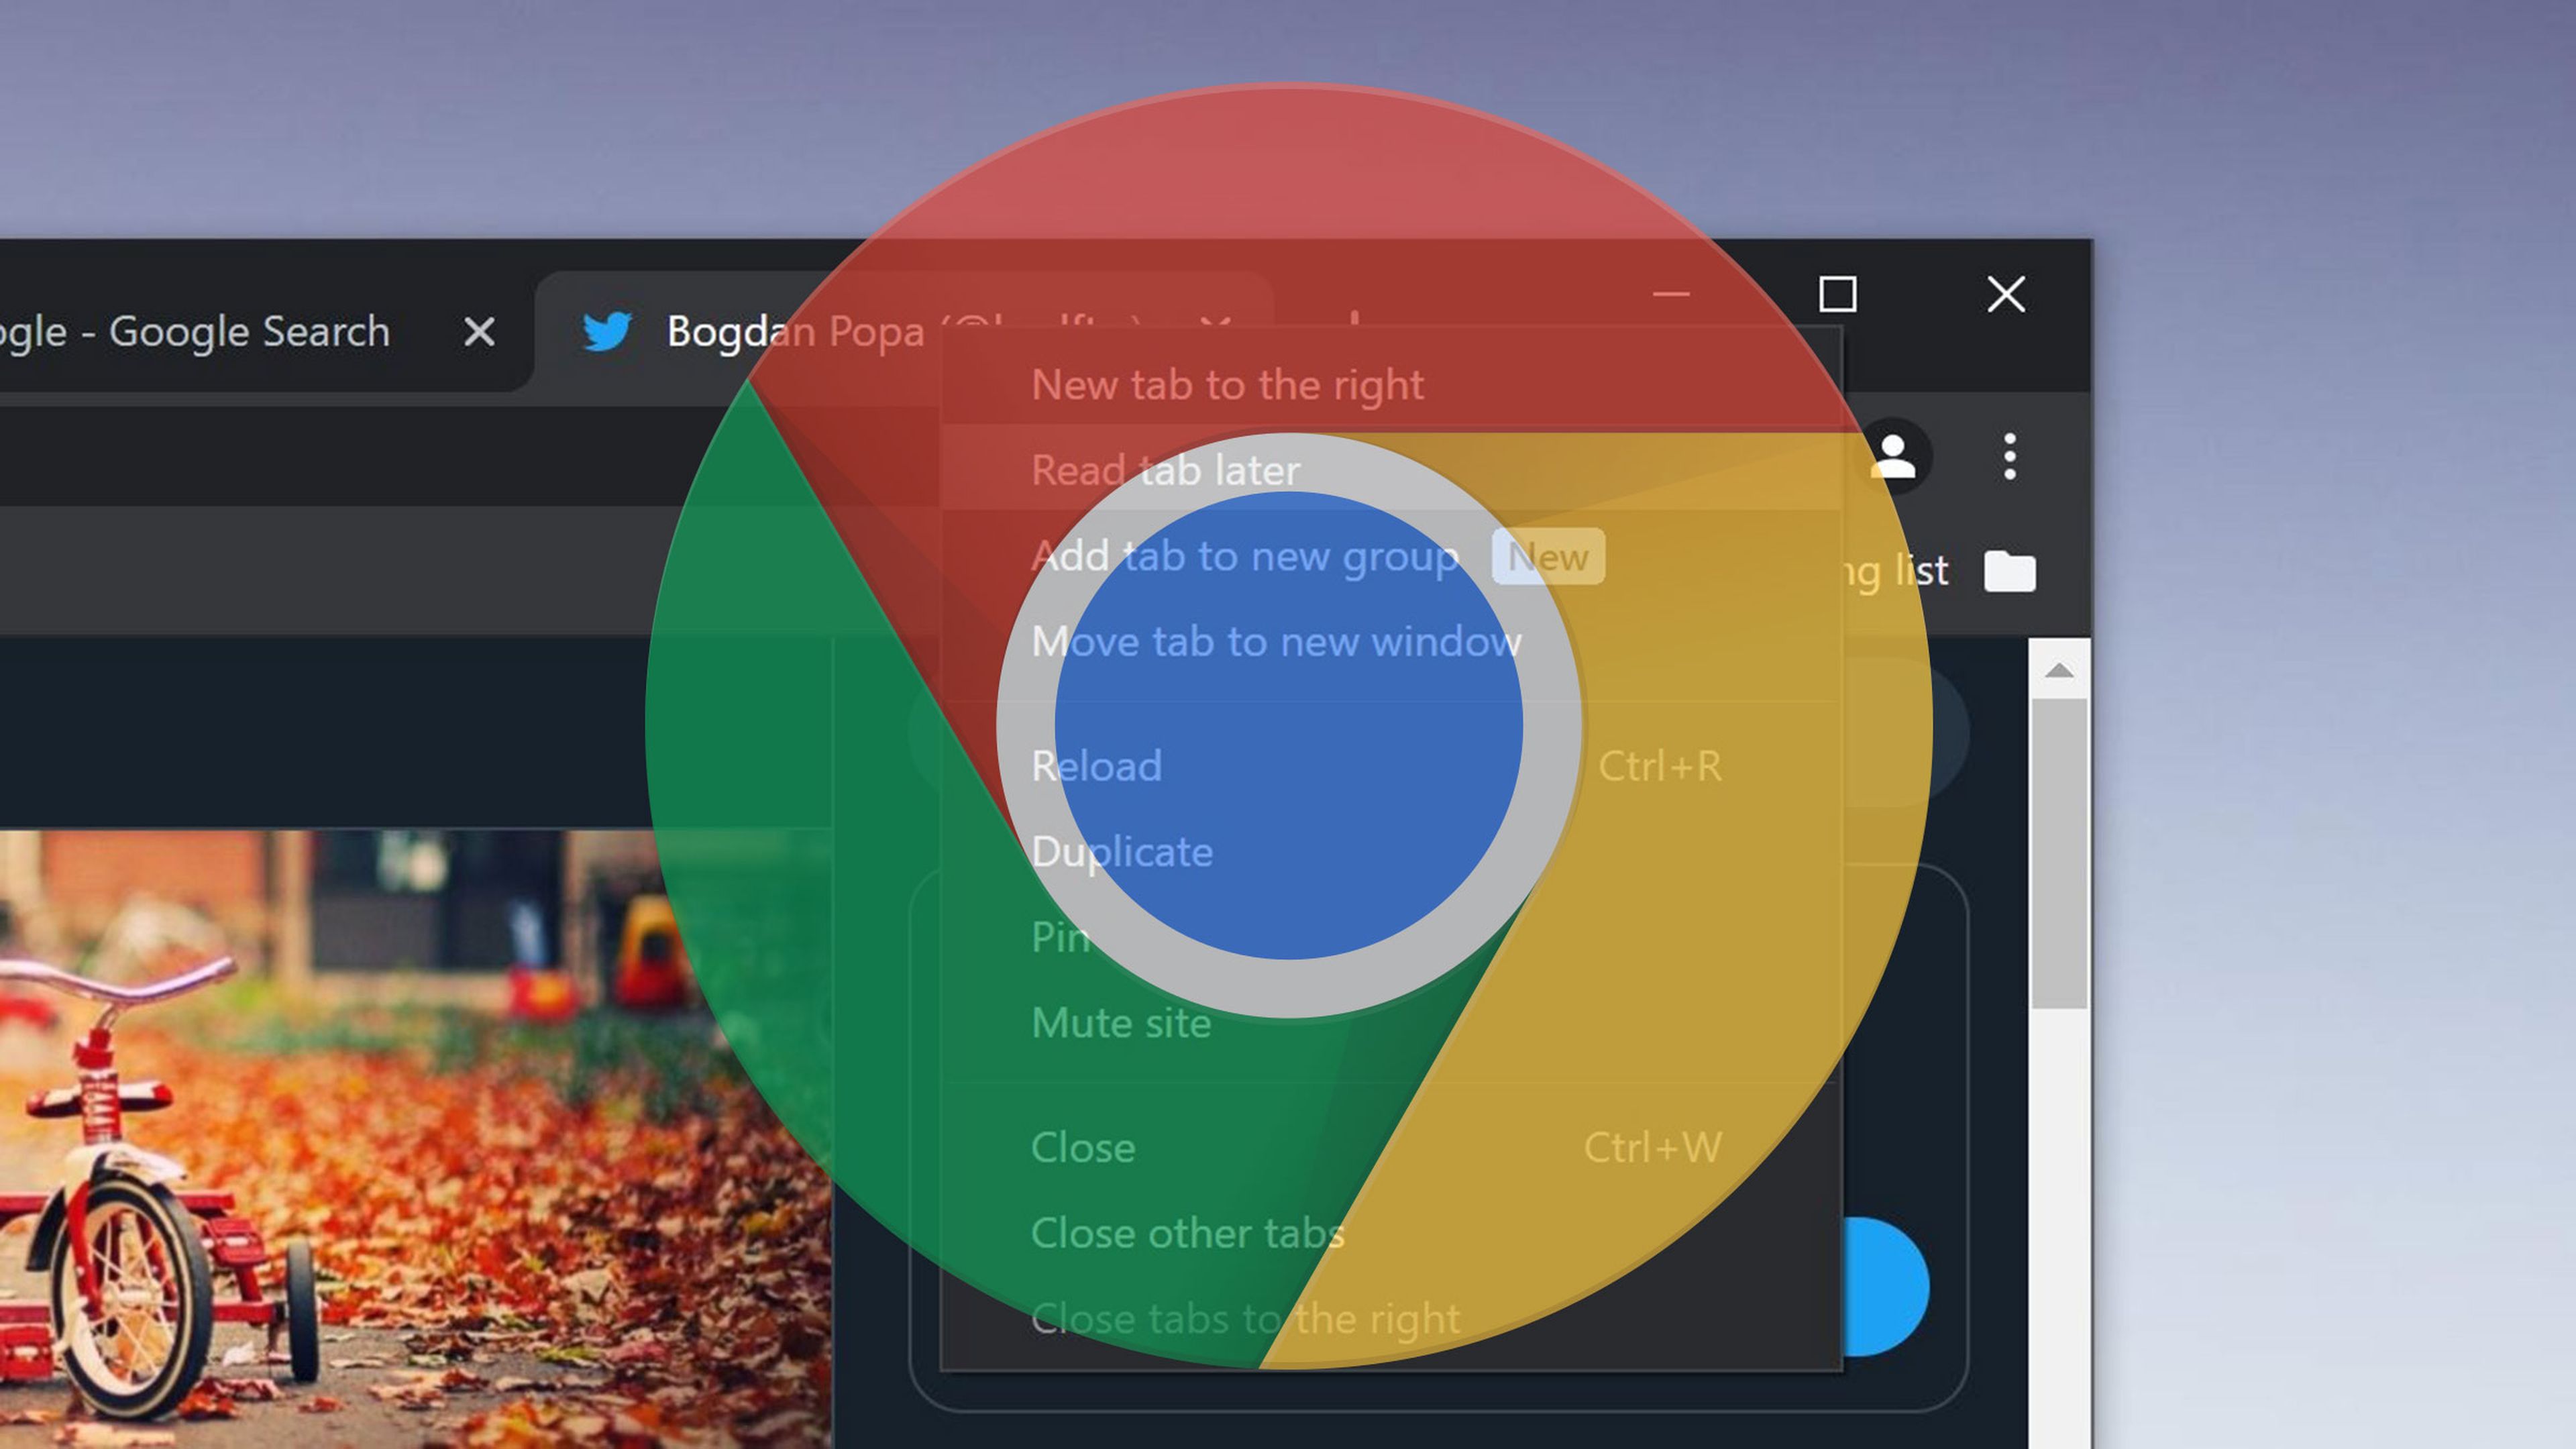Select Add tab to new group
This screenshot has height=1449, width=2576.
(1244, 556)
